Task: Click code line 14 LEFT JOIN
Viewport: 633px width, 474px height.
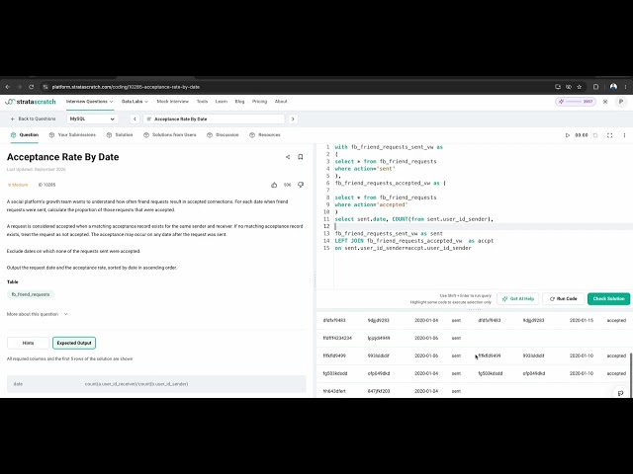Action: tap(414, 241)
